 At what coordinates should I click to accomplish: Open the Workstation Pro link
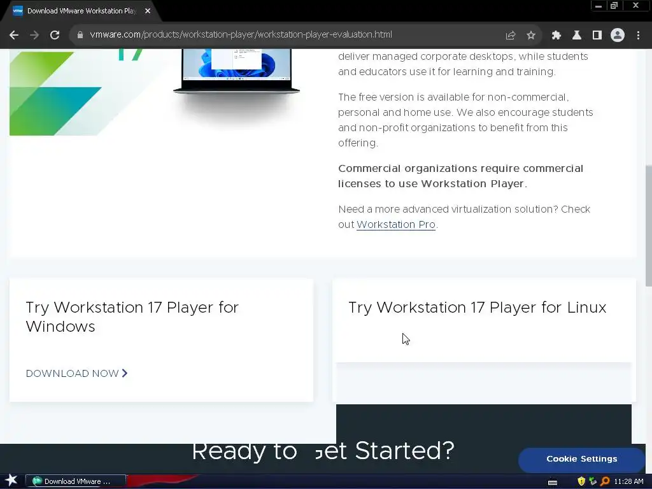pos(396,225)
